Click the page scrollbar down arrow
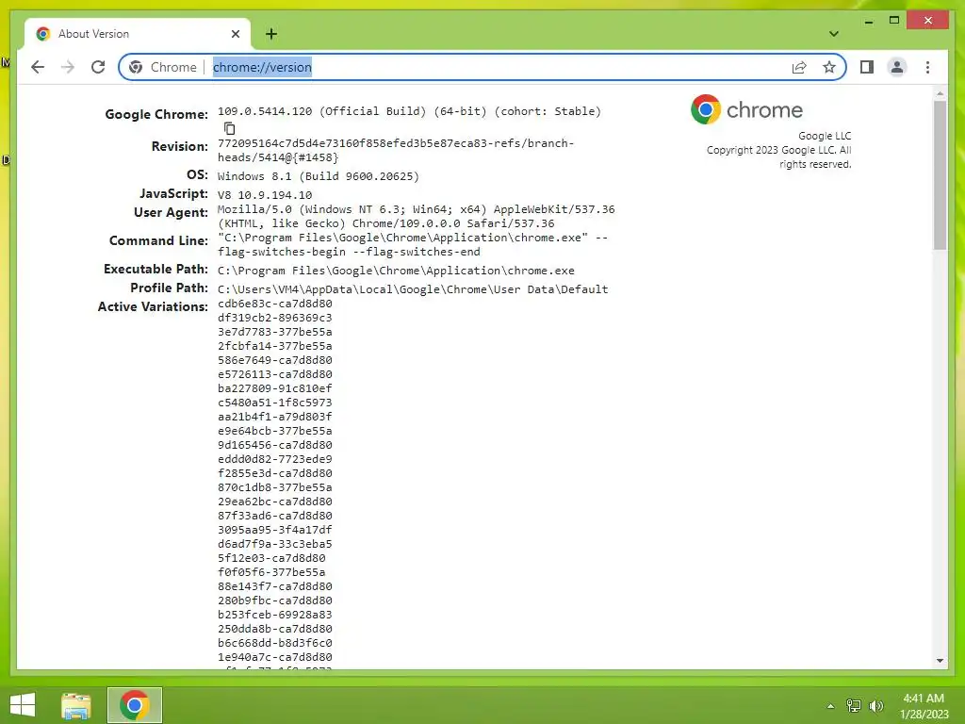The height and width of the screenshot is (724, 965). tap(940, 661)
